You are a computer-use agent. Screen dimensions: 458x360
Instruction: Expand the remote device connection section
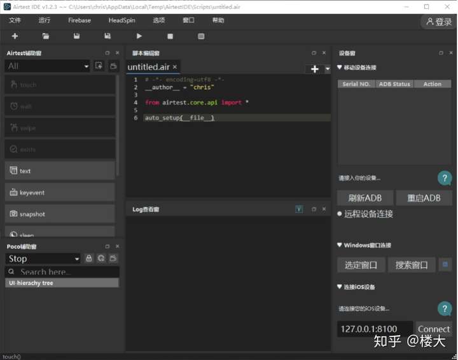click(x=340, y=214)
